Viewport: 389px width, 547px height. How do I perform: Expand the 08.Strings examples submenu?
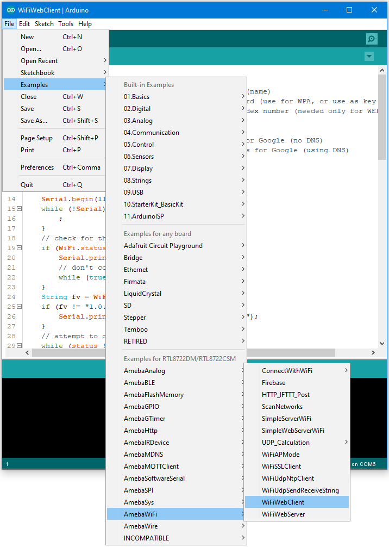coord(177,181)
